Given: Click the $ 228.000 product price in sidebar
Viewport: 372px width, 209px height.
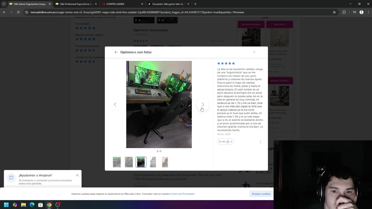Looking at the screenshot, I should (275, 59).
